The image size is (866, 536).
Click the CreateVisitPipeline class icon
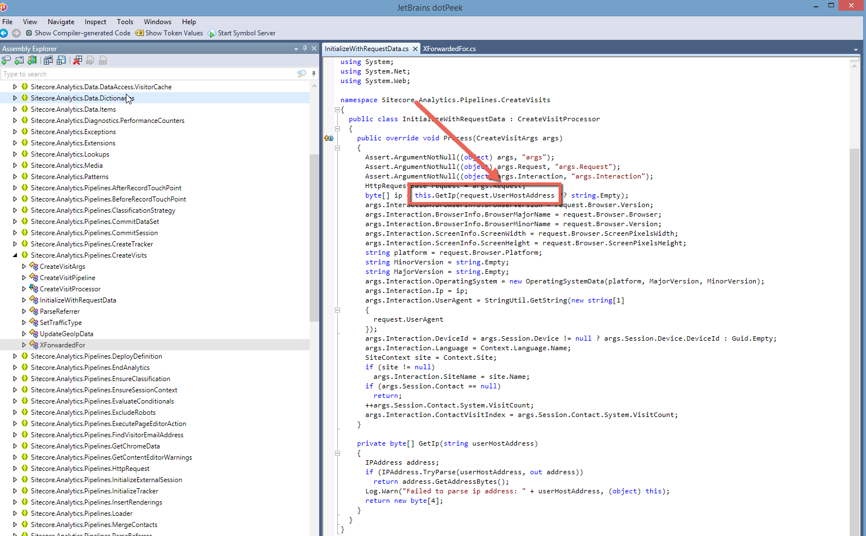[x=34, y=277]
